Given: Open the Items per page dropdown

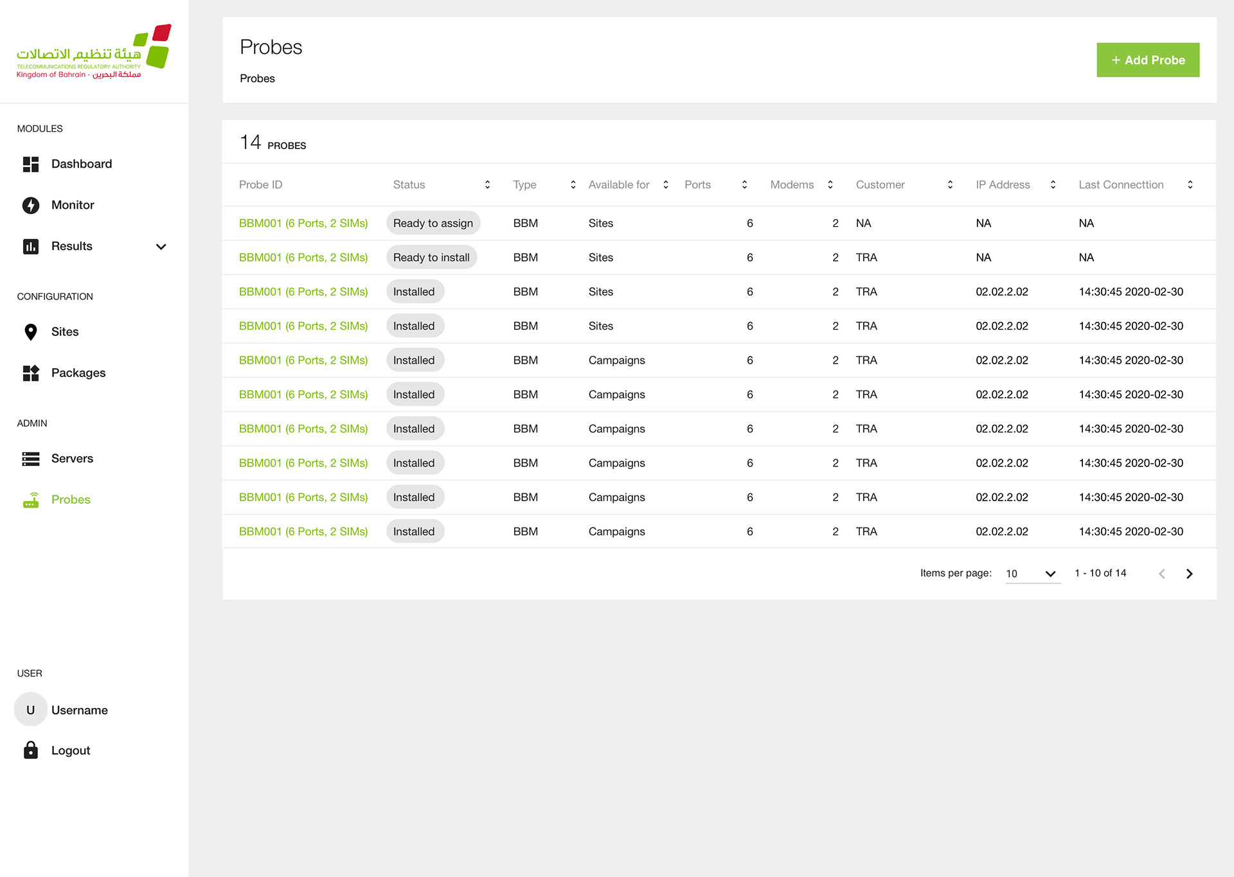Looking at the screenshot, I should [1032, 574].
